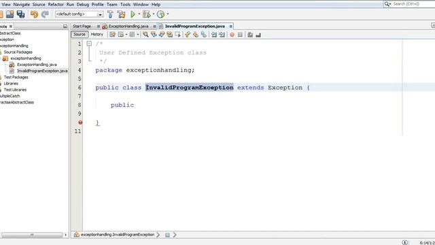Image resolution: width=435 pixels, height=245 pixels.
Task: Select the Libraries node
Action: pos(11,83)
